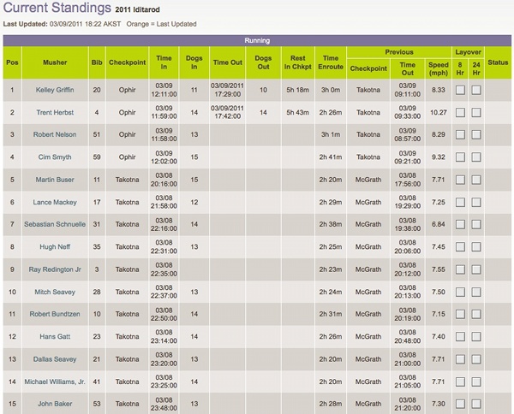The width and height of the screenshot is (514, 414).
Task: Click the Time In column header
Action: 164,62
